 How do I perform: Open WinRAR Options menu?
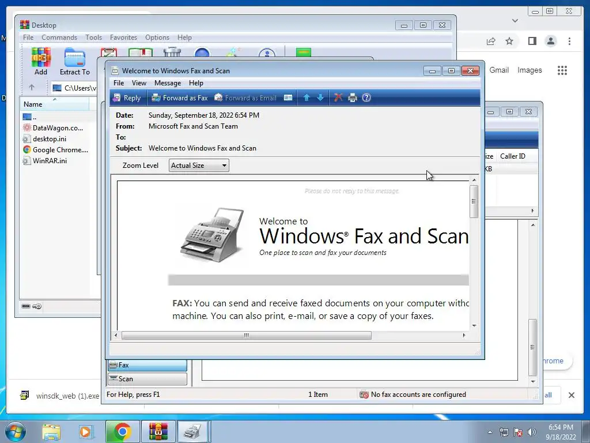point(157,37)
